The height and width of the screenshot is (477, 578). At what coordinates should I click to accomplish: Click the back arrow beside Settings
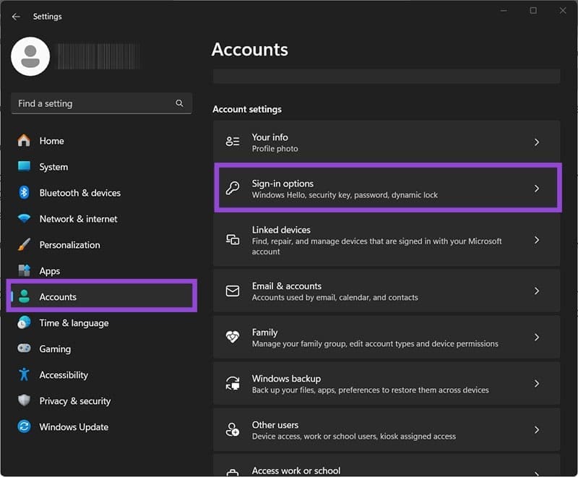point(16,17)
